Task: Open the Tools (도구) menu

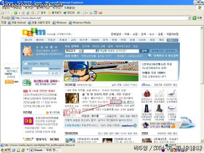Action: [57, 8]
